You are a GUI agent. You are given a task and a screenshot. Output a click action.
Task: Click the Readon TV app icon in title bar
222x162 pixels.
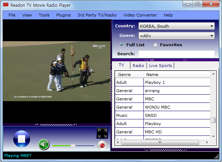coord(6,5)
